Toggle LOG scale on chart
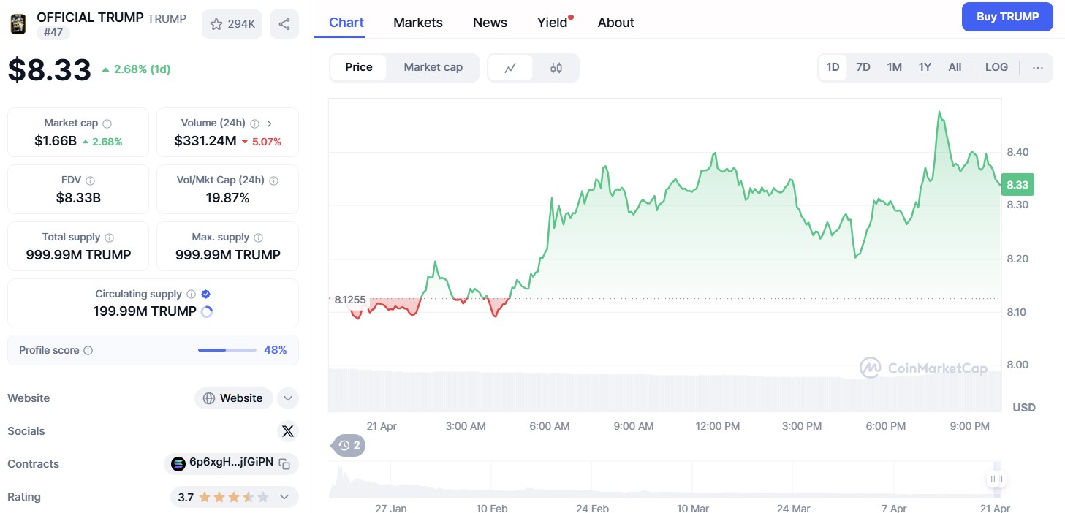1065x513 pixels. pyautogui.click(x=996, y=67)
